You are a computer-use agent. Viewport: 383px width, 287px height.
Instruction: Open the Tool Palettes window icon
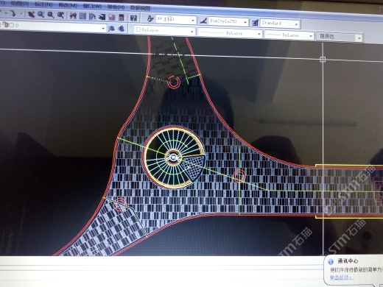click(x=92, y=16)
